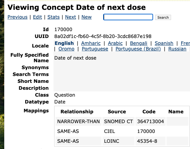Viewport: 190px width, 149px height.
Task: Switch locale to Russian
Action: (177, 49)
